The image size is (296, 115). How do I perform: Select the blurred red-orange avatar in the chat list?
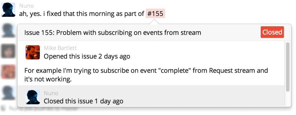8,72
